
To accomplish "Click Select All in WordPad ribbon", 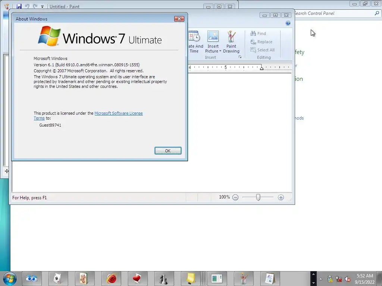I will coord(262,50).
